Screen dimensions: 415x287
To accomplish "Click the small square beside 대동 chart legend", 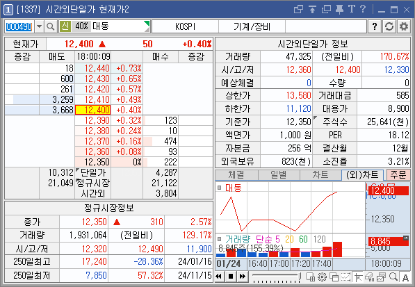I will click(219, 188).
